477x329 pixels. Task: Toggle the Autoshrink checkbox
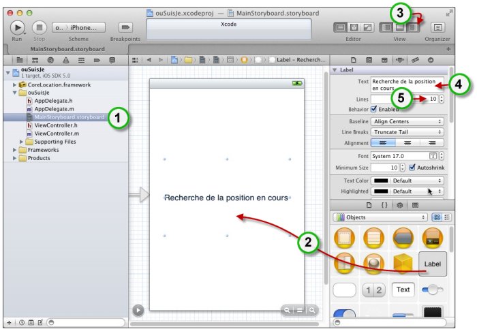pyautogui.click(x=412, y=168)
